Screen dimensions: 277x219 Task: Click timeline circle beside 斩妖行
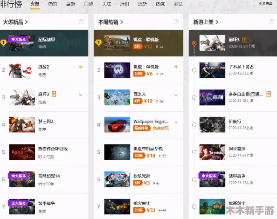(x=194, y=125)
